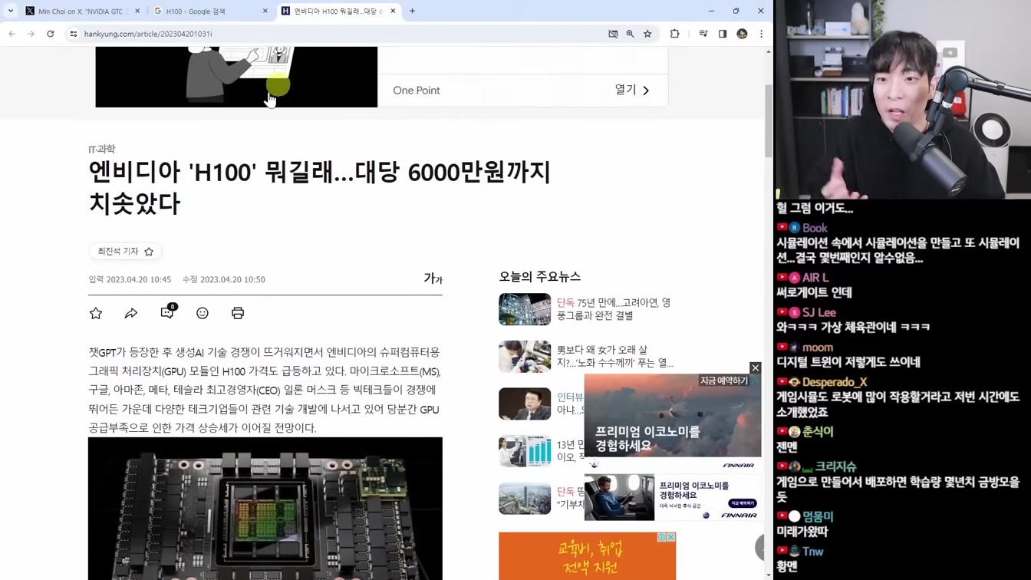
Task: Switch to the Min Choi on X tab
Action: pos(82,12)
